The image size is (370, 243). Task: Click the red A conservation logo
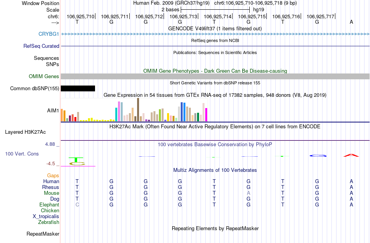tap(351, 155)
